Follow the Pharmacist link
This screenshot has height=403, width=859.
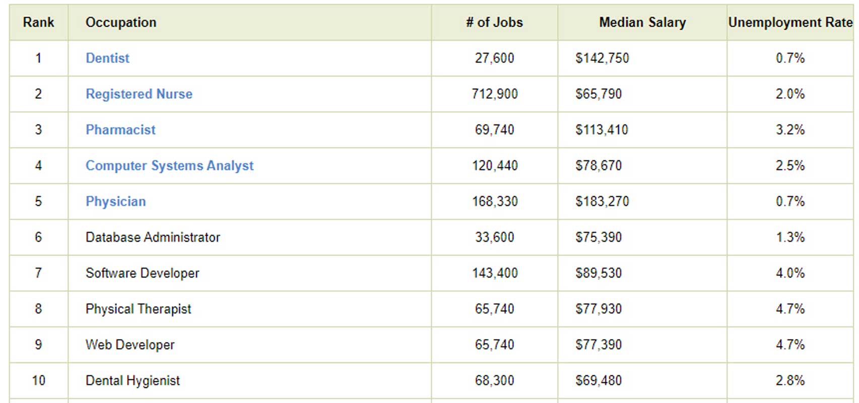point(120,130)
